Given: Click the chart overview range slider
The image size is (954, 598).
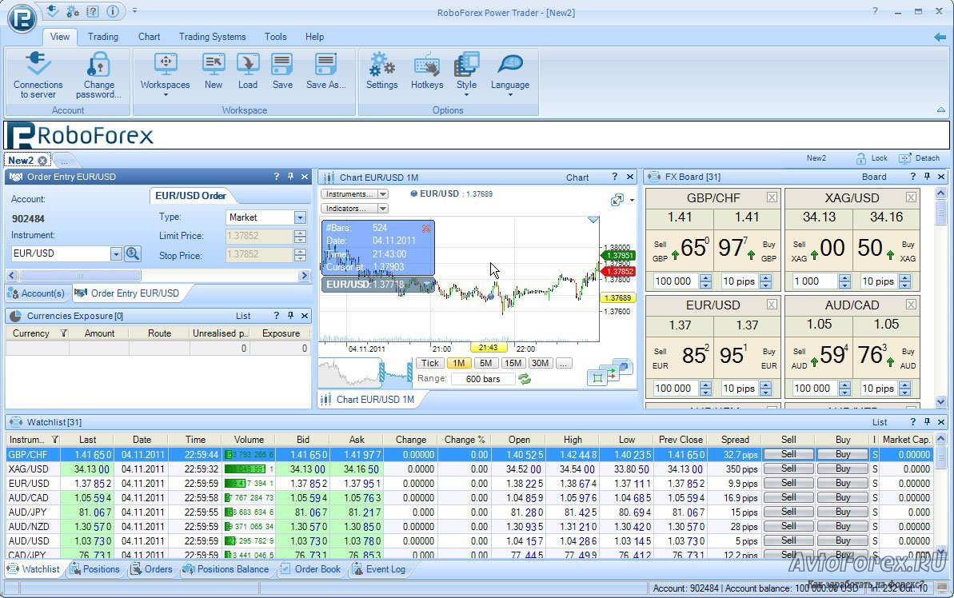Looking at the screenshot, I should [x=396, y=373].
